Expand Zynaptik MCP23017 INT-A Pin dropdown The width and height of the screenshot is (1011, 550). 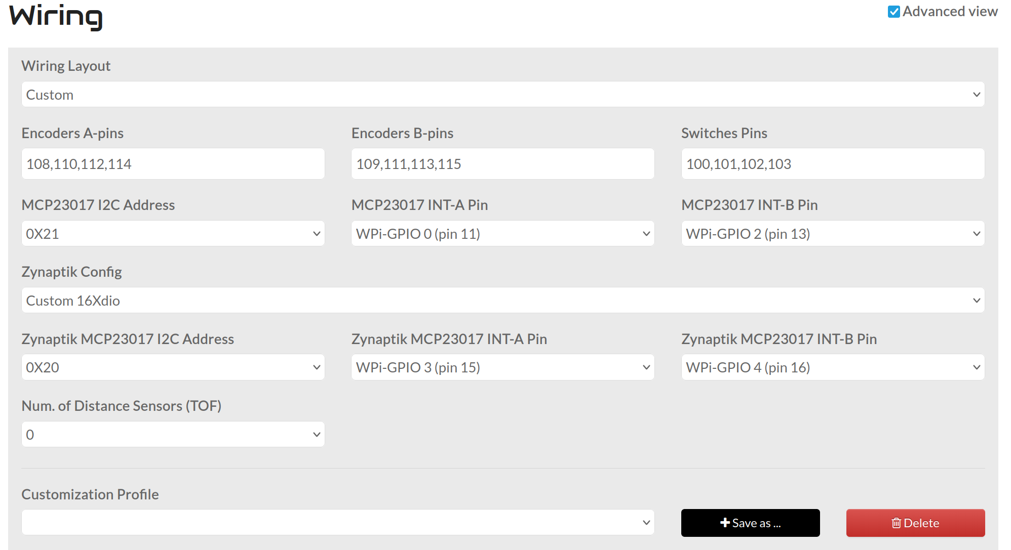click(x=502, y=367)
